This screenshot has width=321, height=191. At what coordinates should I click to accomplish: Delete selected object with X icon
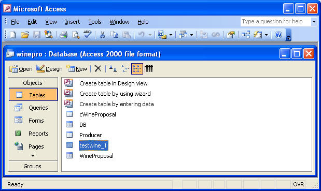(x=98, y=69)
